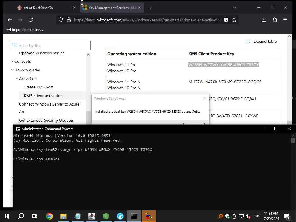
Task: Open Upgrade Windows Server nav item
Action: (x=42, y=53)
